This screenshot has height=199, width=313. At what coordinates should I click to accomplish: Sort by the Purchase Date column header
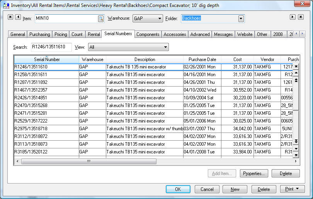202,60
